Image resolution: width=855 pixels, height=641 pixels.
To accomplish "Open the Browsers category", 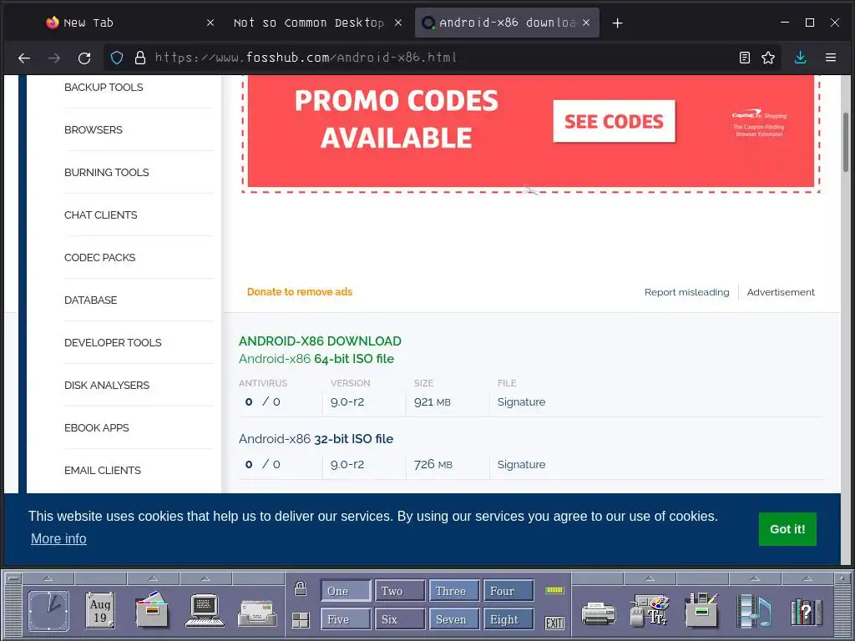I will tap(94, 129).
